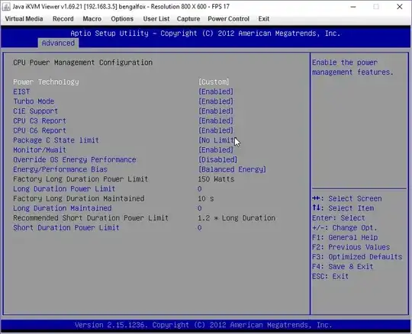Open the [Balanced Energy] bias option

tap(232, 169)
